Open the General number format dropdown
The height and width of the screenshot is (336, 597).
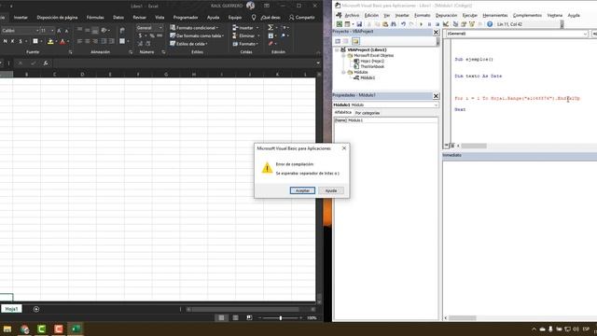click(x=160, y=28)
